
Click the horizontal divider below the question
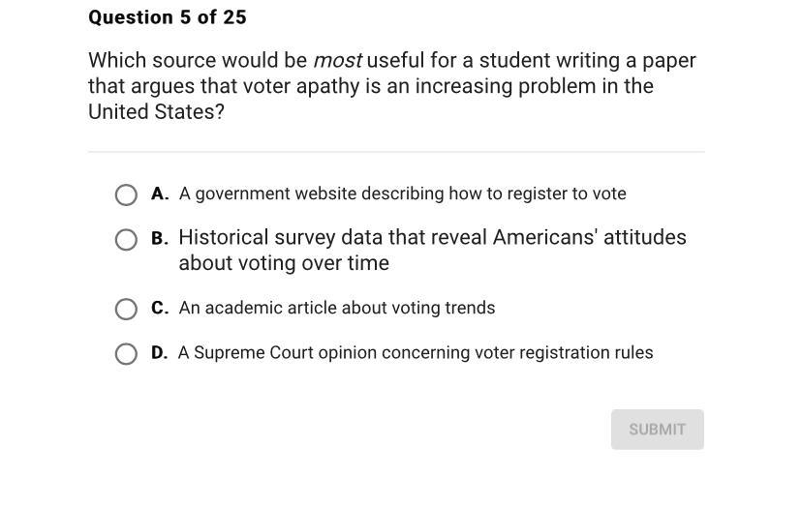click(396, 152)
